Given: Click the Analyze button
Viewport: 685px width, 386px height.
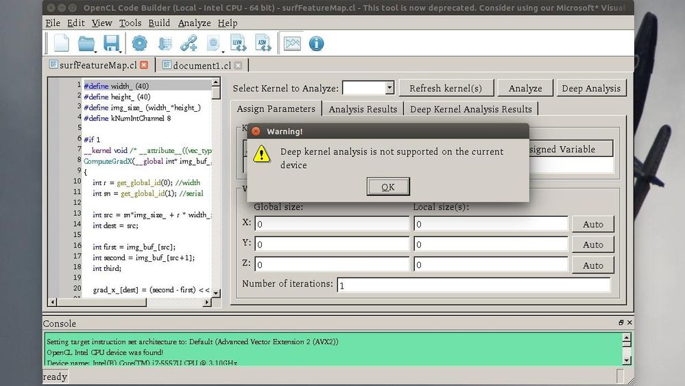Looking at the screenshot, I should pyautogui.click(x=525, y=88).
